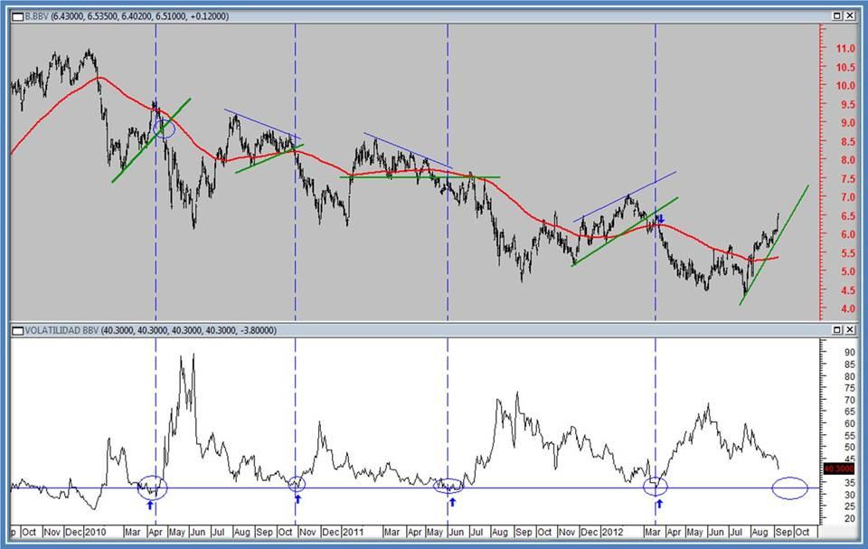
Task: Click the 20 volatility axis label
Action: click(x=849, y=518)
